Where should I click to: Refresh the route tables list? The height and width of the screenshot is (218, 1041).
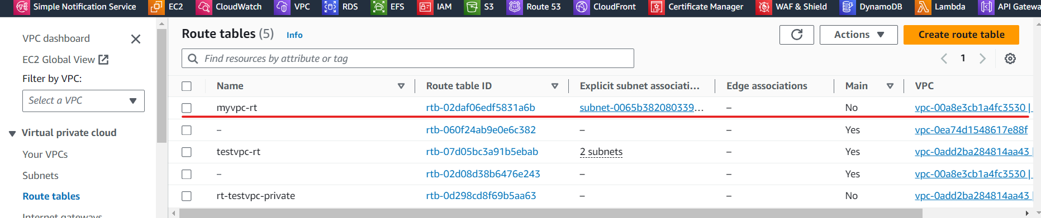point(797,35)
